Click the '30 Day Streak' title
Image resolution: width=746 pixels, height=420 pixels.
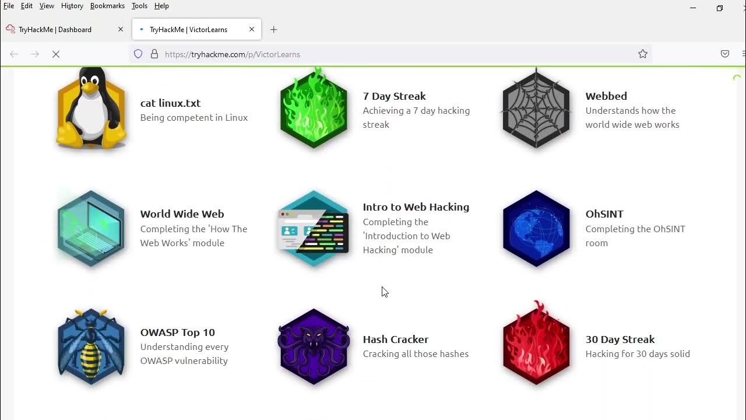coord(620,339)
